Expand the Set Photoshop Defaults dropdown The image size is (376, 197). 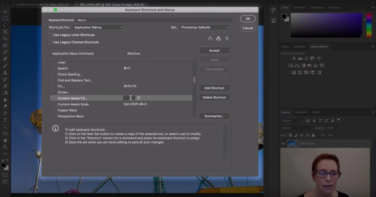click(x=205, y=27)
